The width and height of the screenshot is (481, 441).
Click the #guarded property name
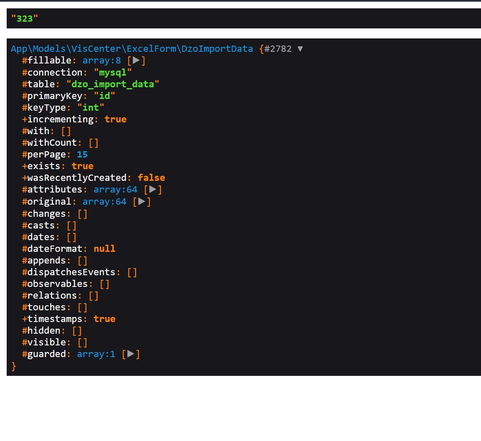point(44,354)
